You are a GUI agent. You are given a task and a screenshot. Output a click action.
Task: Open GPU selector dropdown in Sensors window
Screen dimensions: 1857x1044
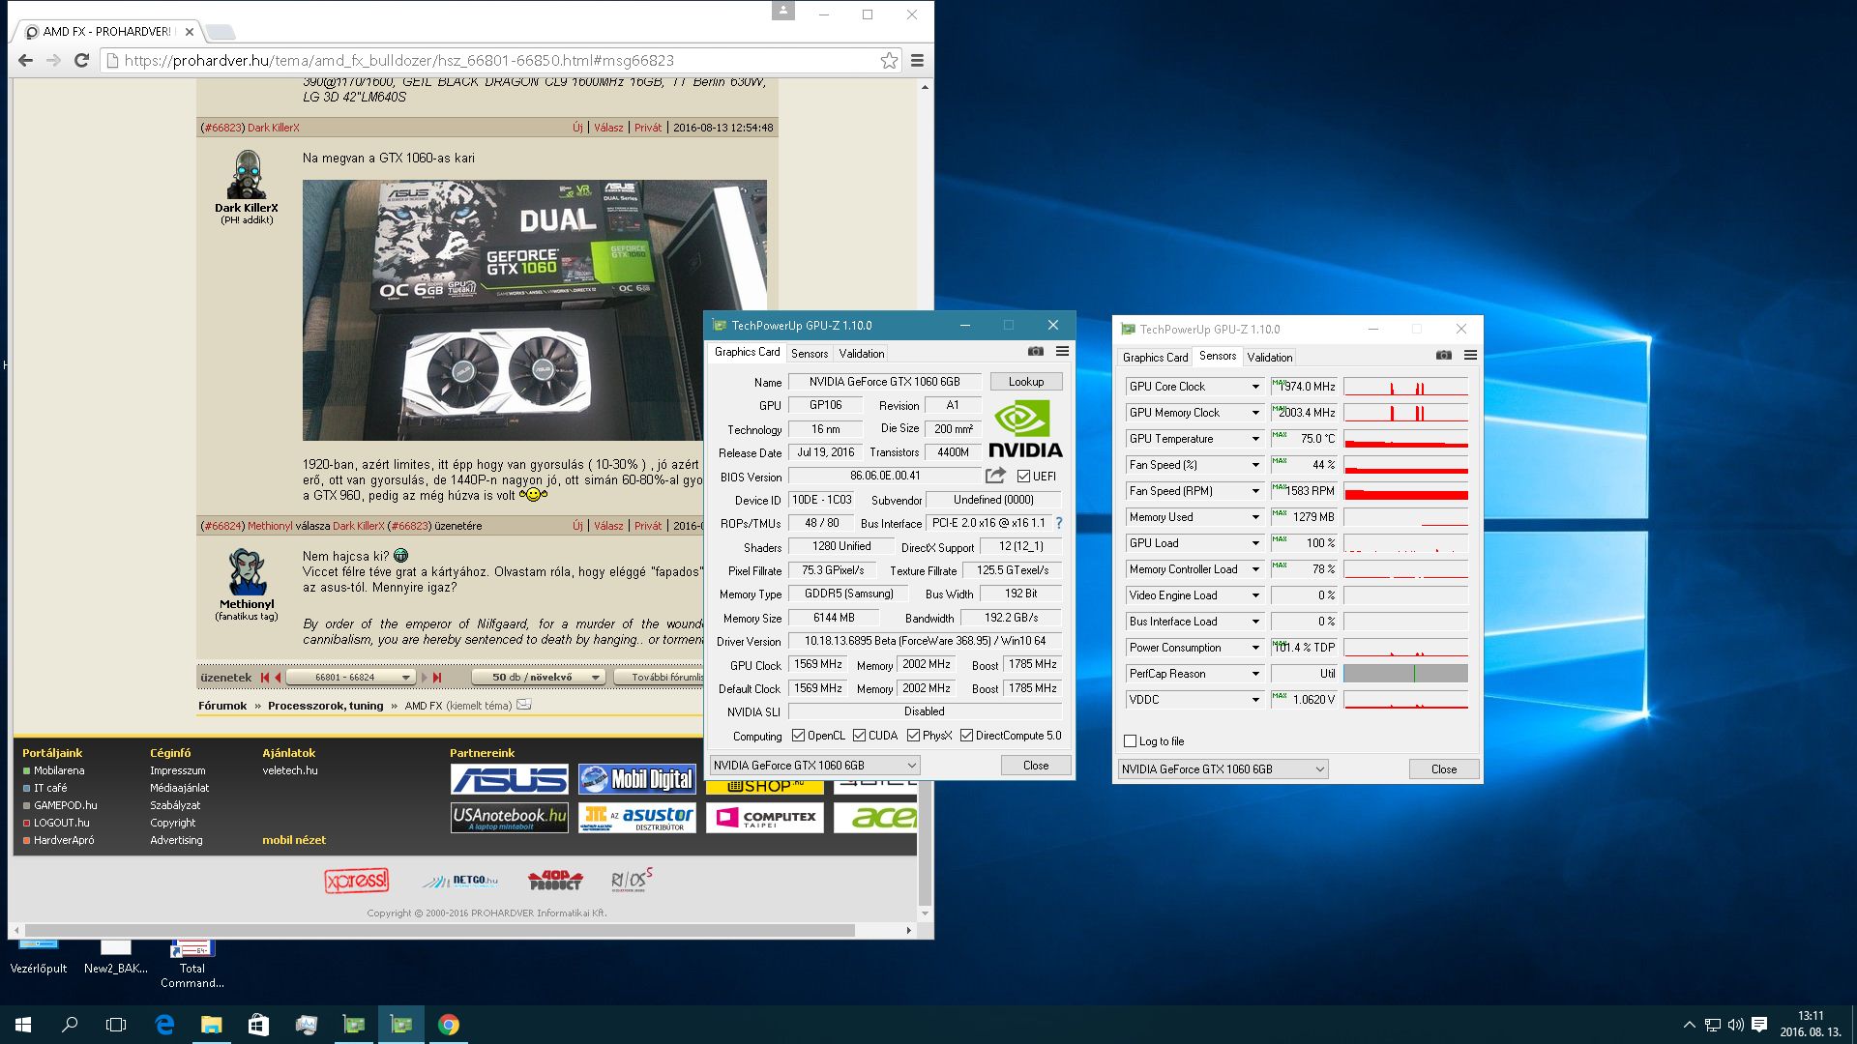click(x=1223, y=769)
